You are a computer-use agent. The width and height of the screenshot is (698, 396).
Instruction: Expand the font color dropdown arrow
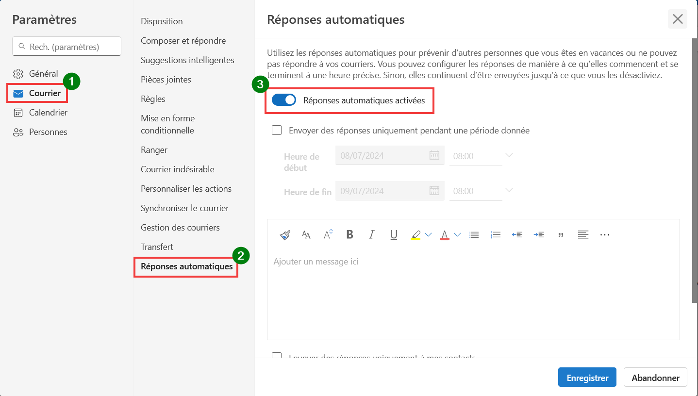(x=457, y=235)
